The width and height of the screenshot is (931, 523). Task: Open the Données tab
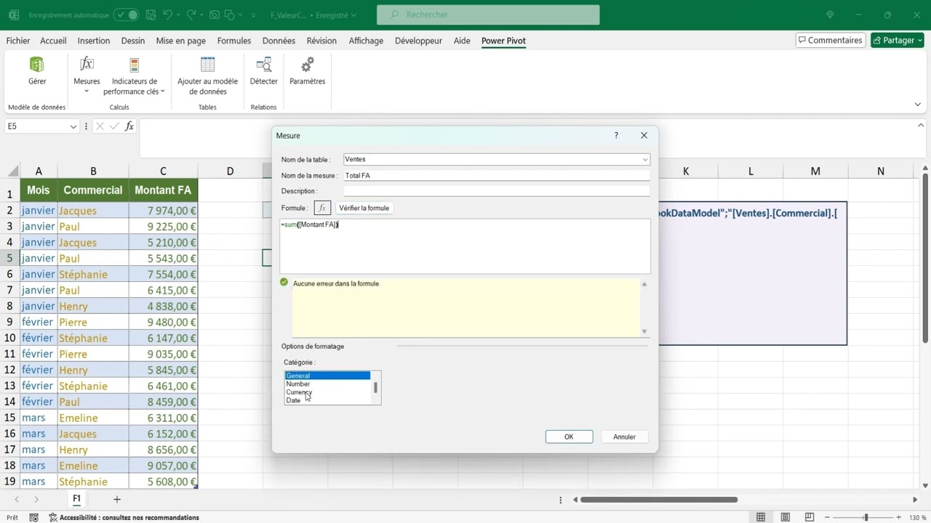tap(279, 41)
